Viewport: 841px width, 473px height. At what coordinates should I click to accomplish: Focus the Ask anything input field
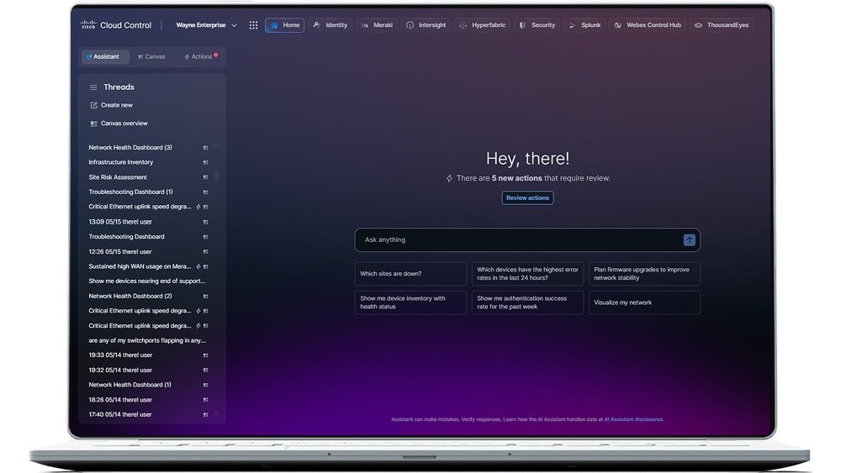[x=527, y=240]
